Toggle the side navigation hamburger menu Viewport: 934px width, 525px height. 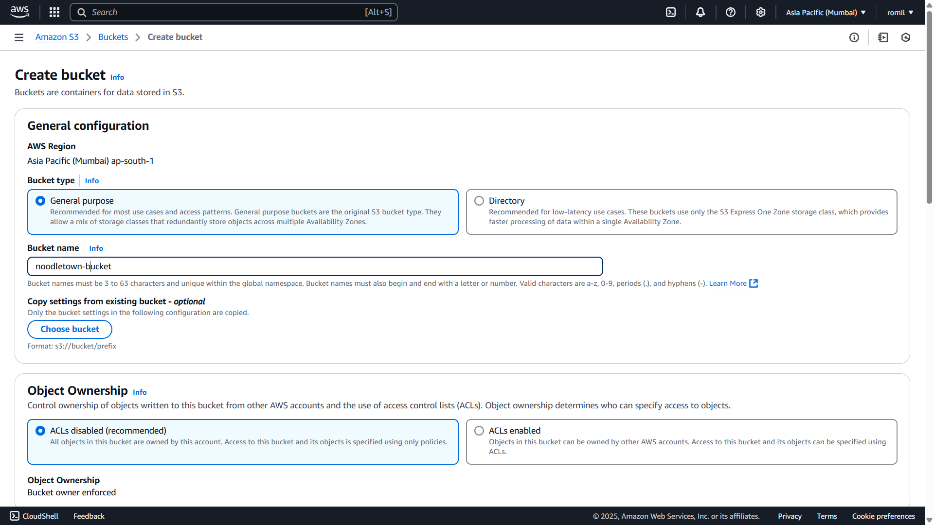click(x=19, y=37)
